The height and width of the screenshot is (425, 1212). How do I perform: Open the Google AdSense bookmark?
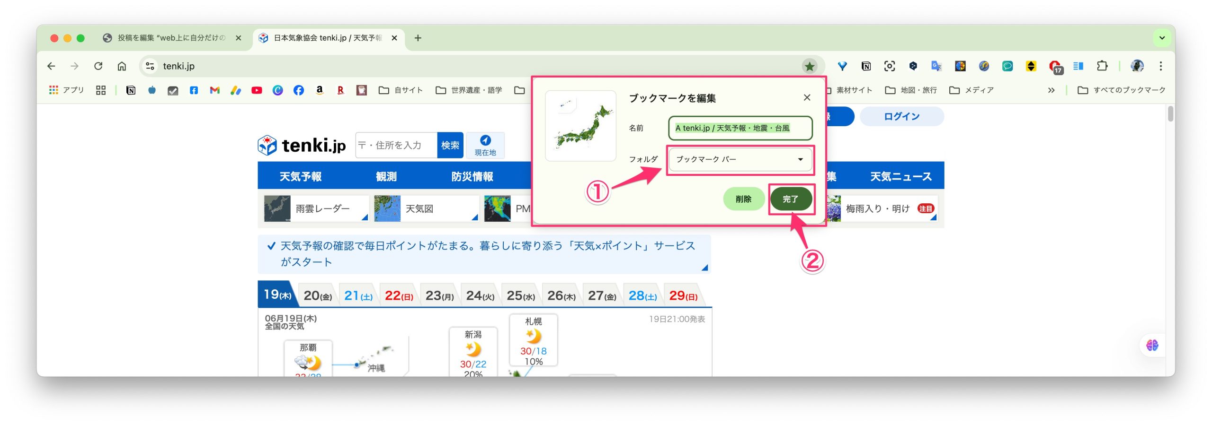click(236, 90)
